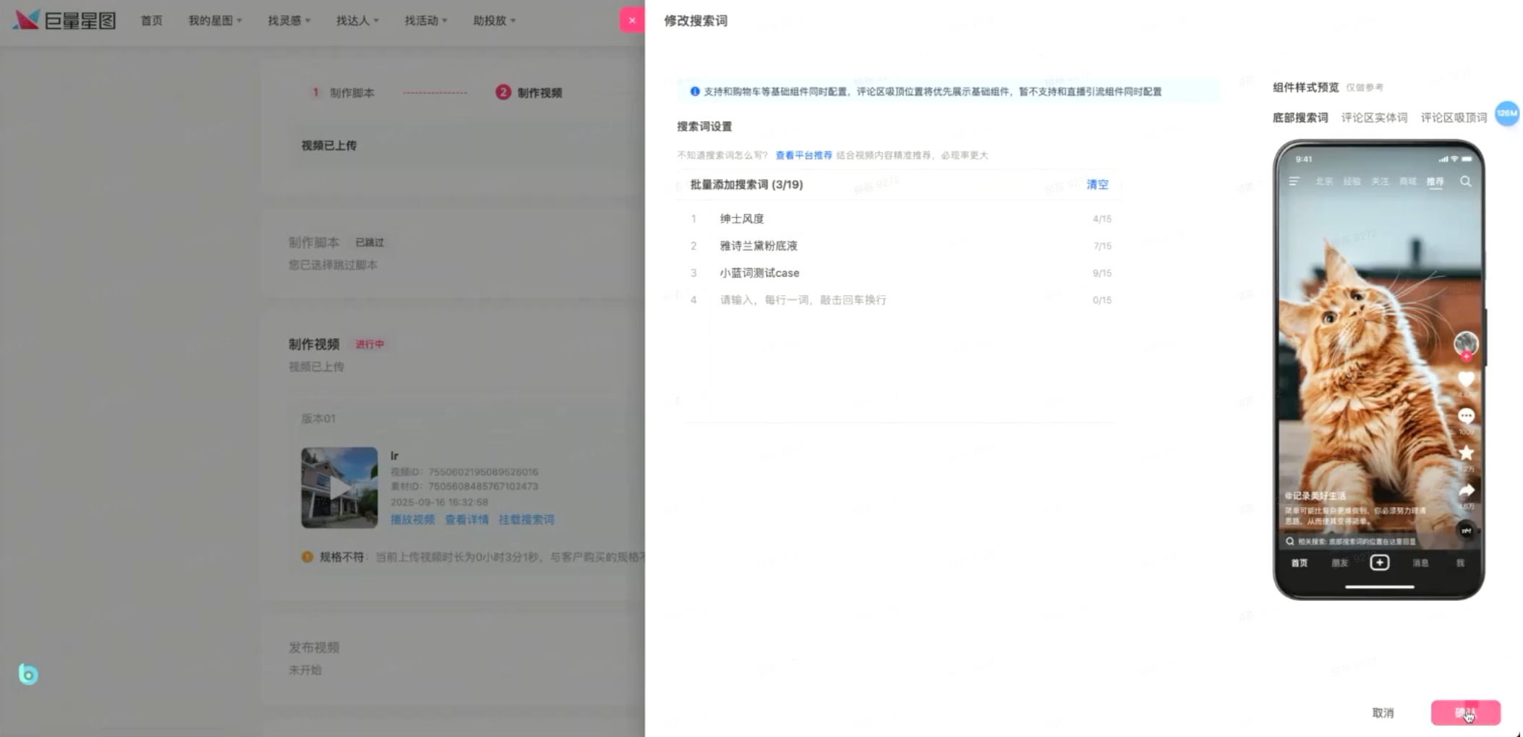Click the plus create icon in phone preview
Image resolution: width=1523 pixels, height=737 pixels.
[1379, 563]
